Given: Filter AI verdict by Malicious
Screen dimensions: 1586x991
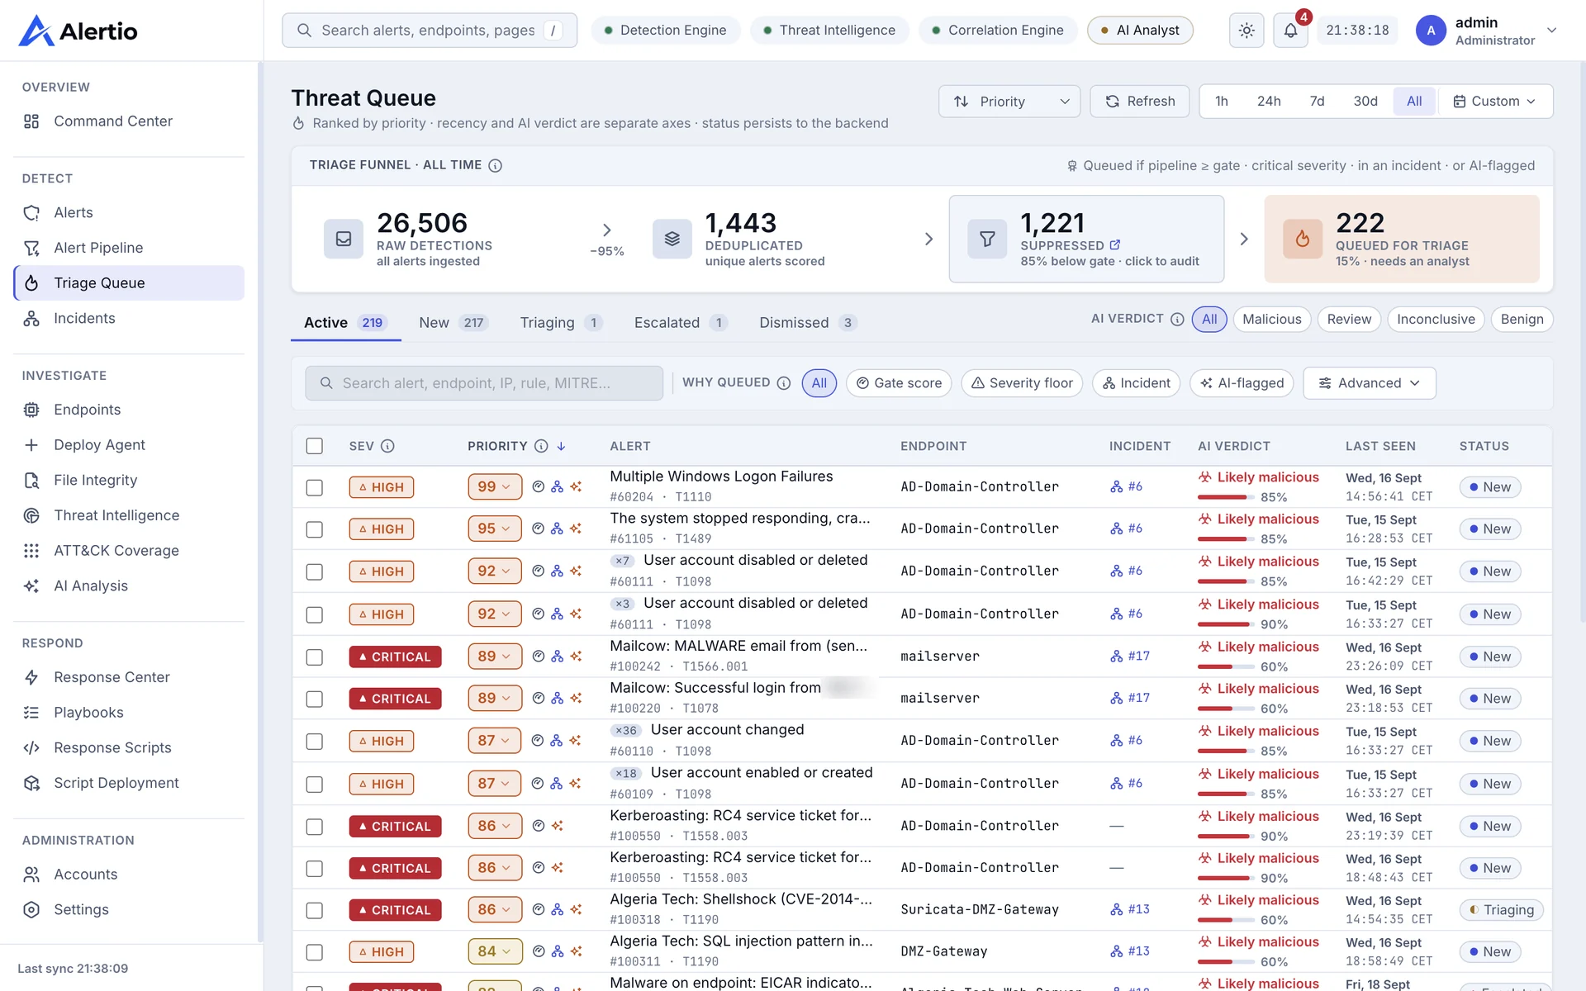Looking at the screenshot, I should [1271, 320].
